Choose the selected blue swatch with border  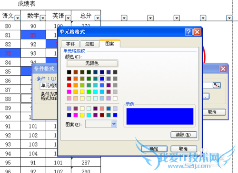click(102, 79)
